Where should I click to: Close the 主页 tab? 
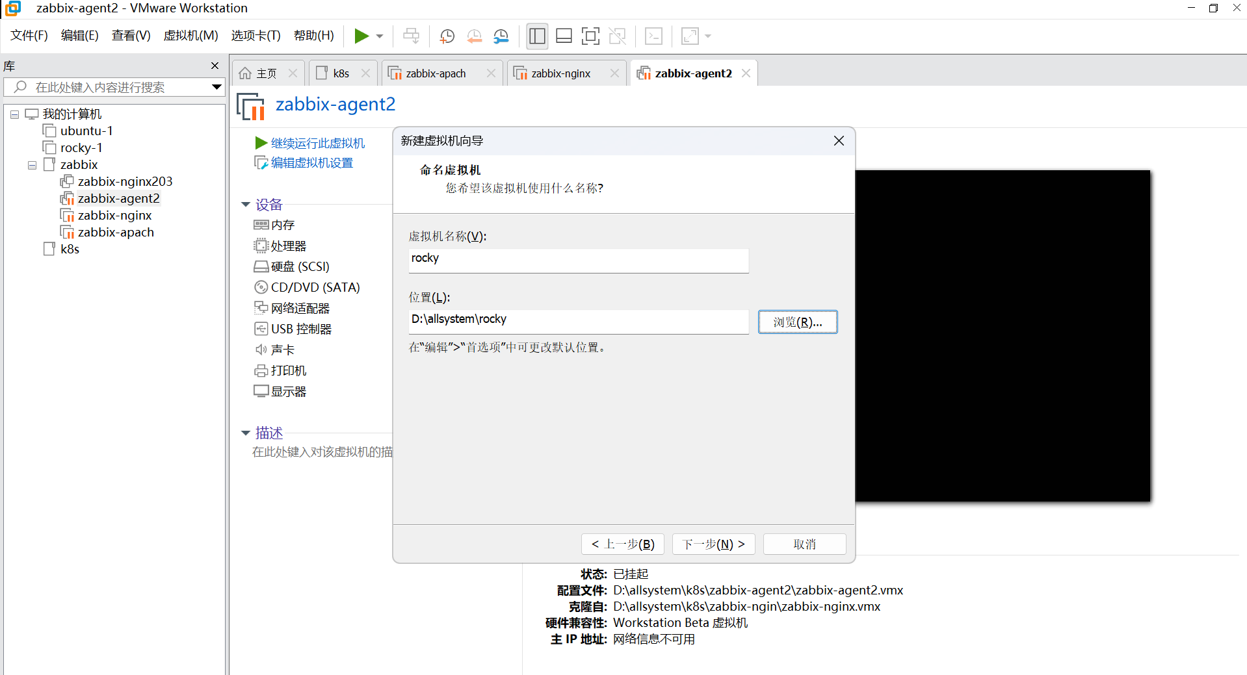pos(293,73)
